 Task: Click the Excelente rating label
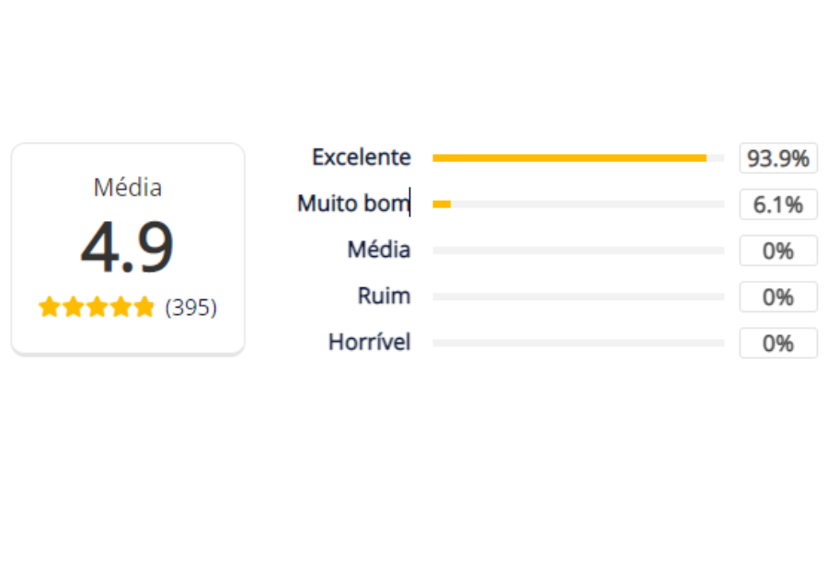coord(361,157)
